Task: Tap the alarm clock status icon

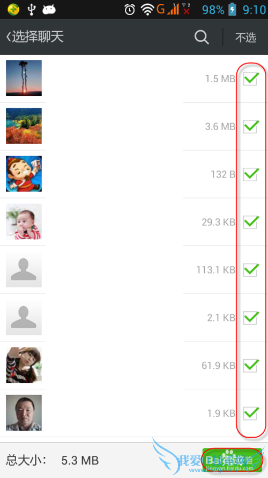Action: coord(130,10)
